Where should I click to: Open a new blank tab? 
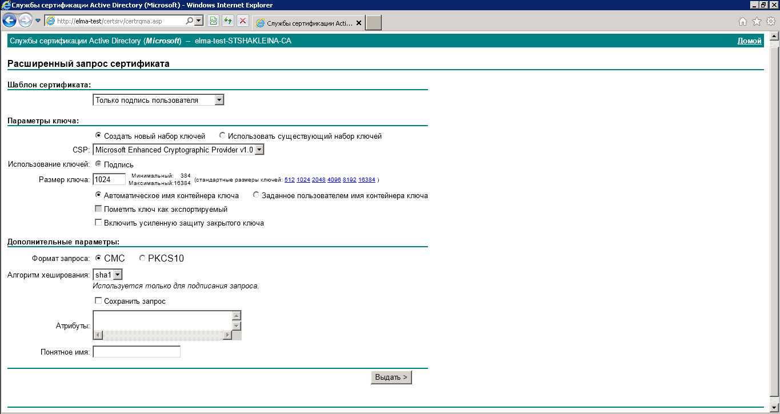tap(373, 23)
